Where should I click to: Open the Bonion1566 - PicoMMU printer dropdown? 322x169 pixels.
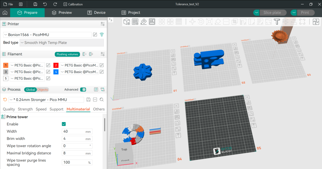click(47, 34)
